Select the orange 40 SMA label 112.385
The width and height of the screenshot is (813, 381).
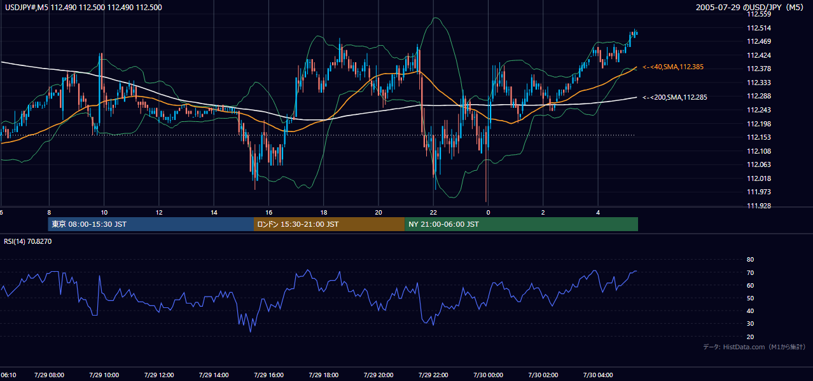673,67
